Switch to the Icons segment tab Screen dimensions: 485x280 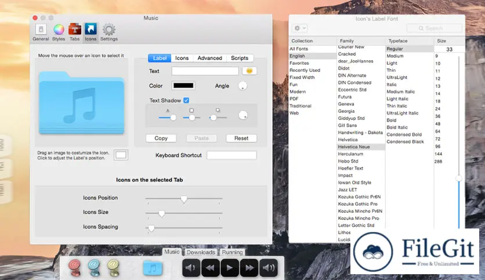(x=182, y=58)
